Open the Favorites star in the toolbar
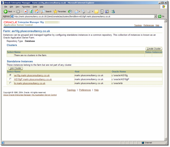Image resolution: width=170 pixels, height=147 pixels. [55, 11]
